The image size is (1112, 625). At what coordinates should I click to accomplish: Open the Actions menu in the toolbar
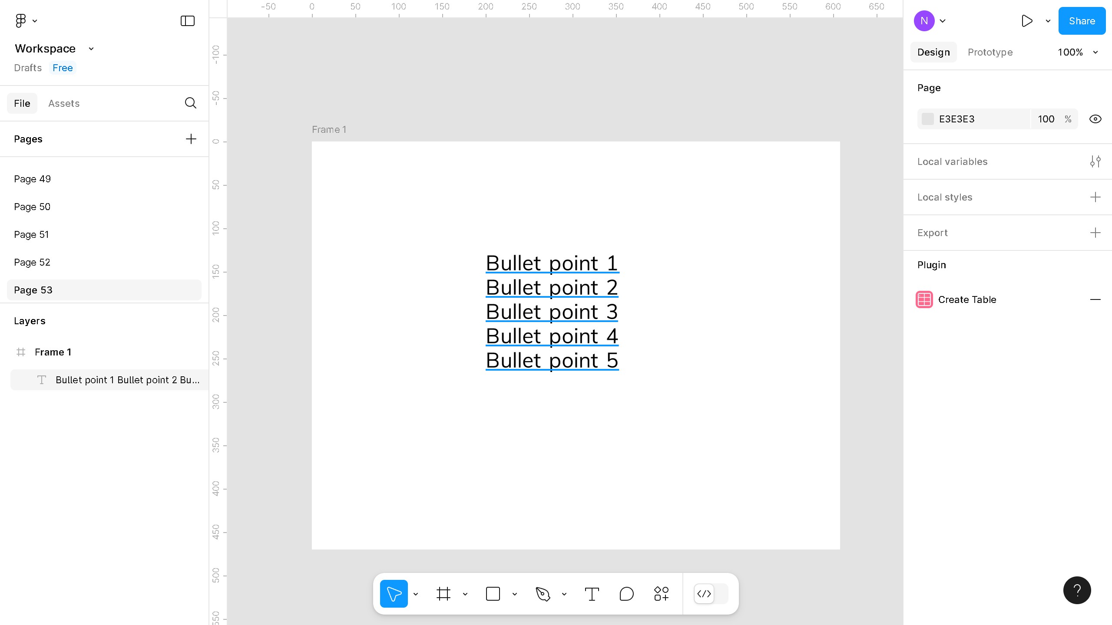click(660, 594)
